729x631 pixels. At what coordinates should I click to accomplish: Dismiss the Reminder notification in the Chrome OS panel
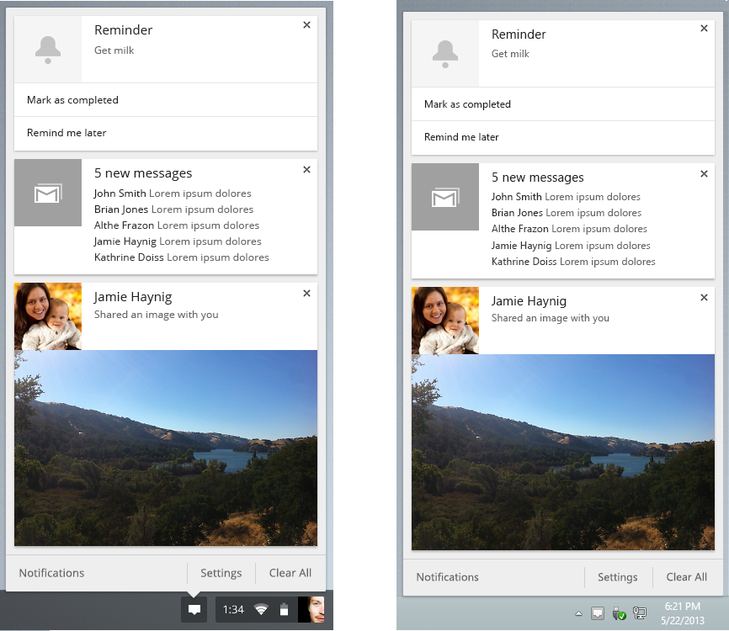click(x=307, y=25)
